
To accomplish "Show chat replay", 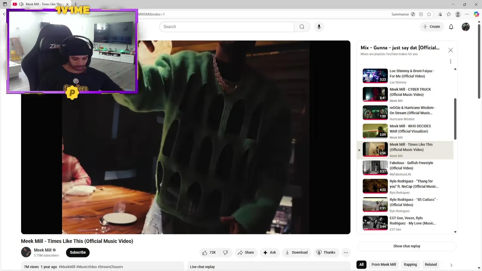I will click(407, 246).
